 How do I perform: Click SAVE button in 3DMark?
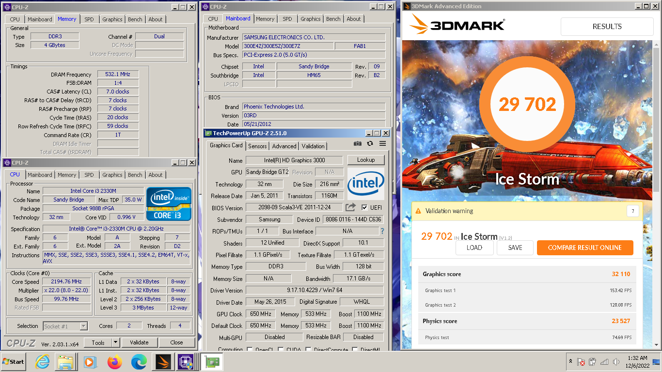click(x=515, y=248)
